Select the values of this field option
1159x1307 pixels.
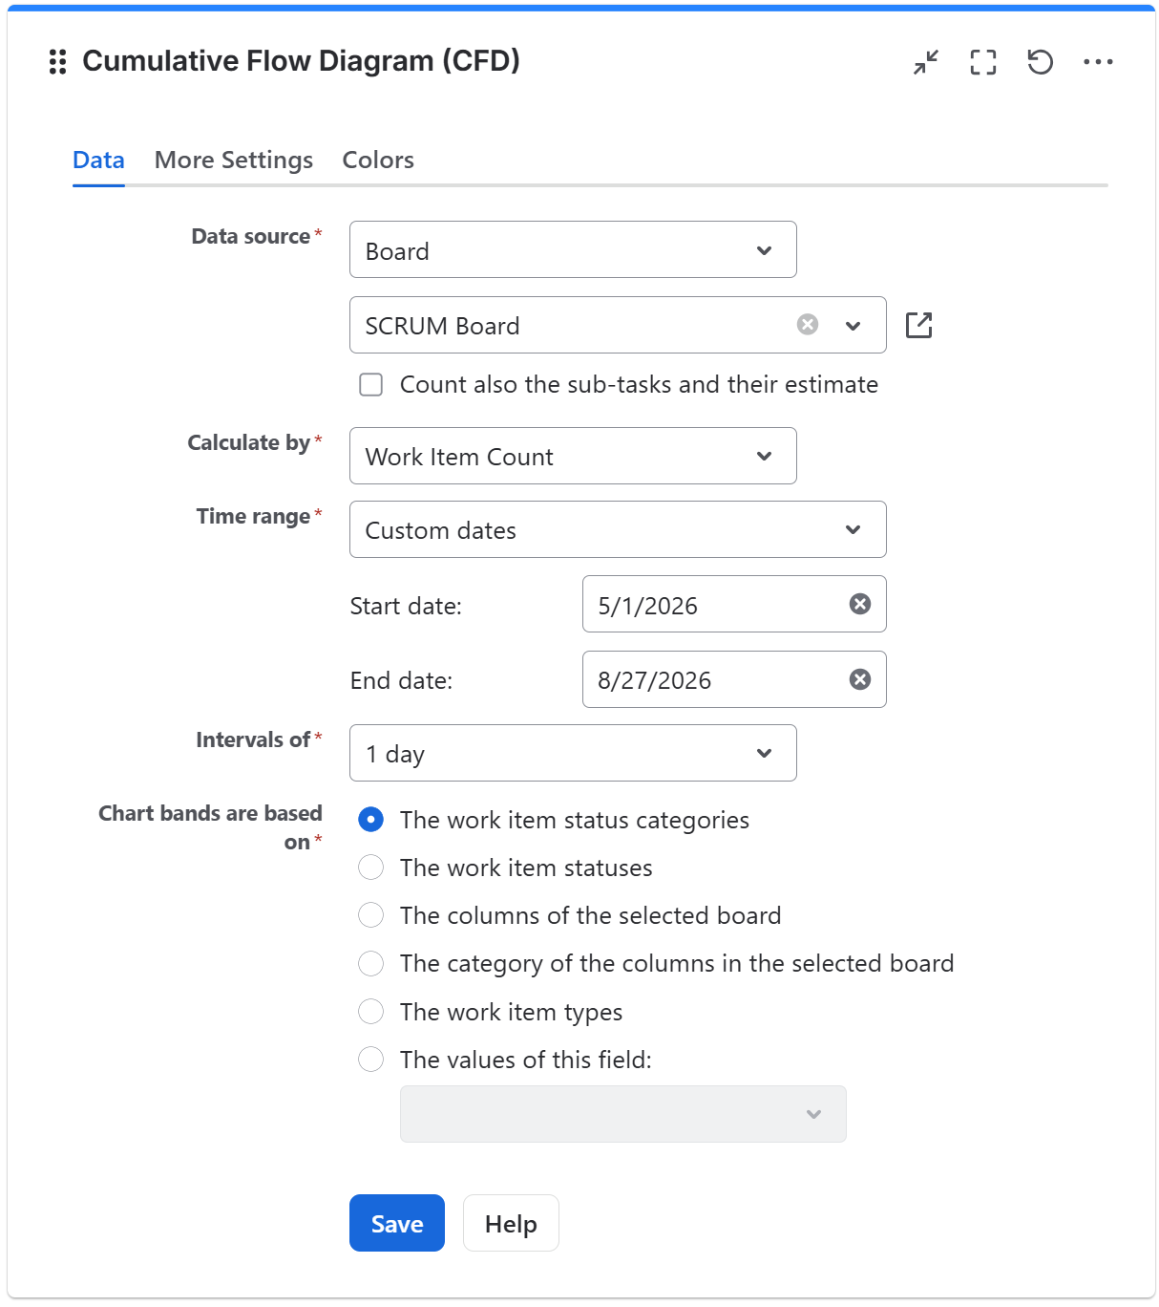coord(370,1059)
